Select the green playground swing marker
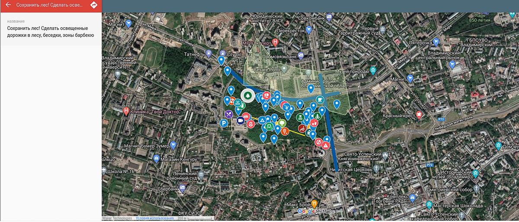This screenshot has height=222, width=519. (269, 126)
